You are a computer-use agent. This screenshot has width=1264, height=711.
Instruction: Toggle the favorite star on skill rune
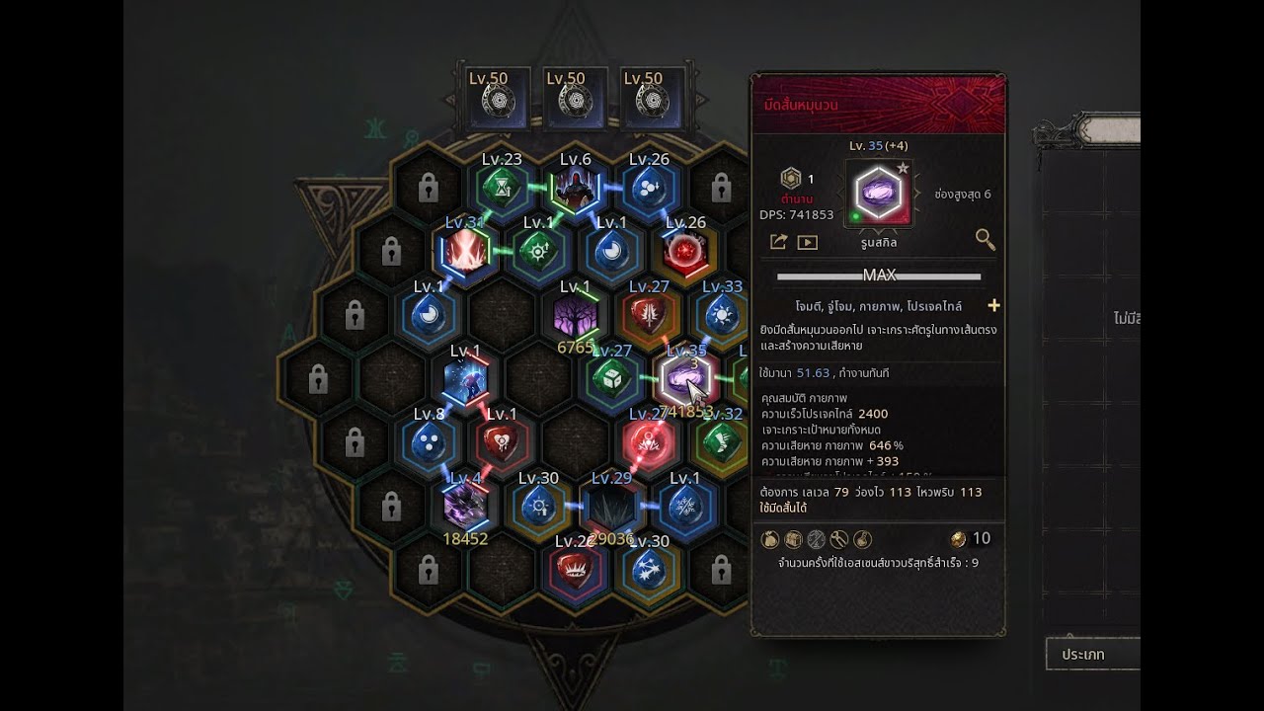903,169
